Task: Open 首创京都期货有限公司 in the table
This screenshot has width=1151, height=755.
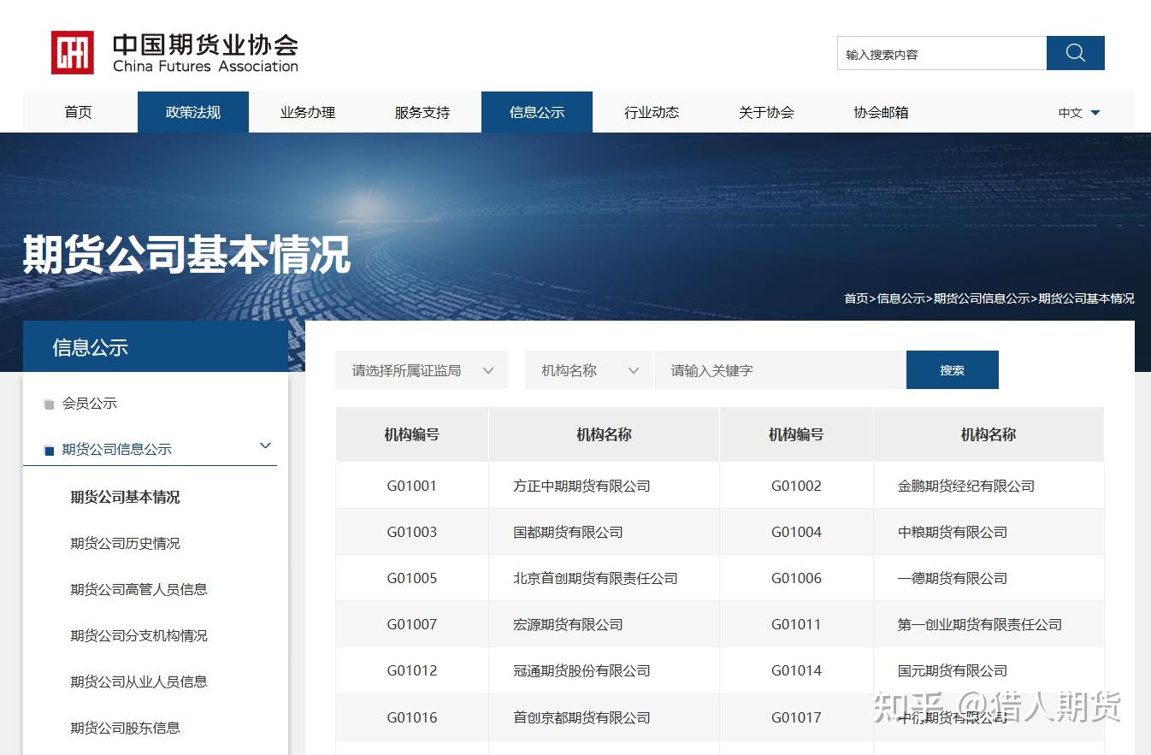Action: [581, 717]
